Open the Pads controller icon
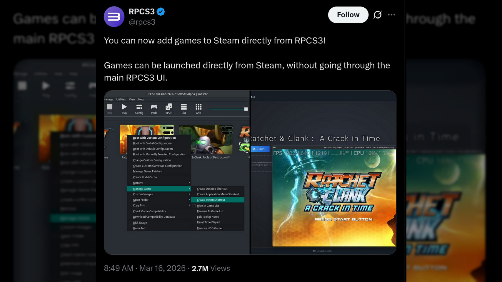The height and width of the screenshot is (282, 502). tap(154, 109)
